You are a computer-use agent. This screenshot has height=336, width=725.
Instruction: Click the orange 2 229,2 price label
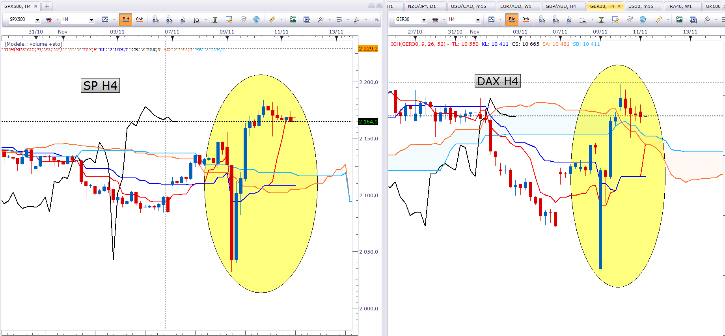[x=369, y=49]
